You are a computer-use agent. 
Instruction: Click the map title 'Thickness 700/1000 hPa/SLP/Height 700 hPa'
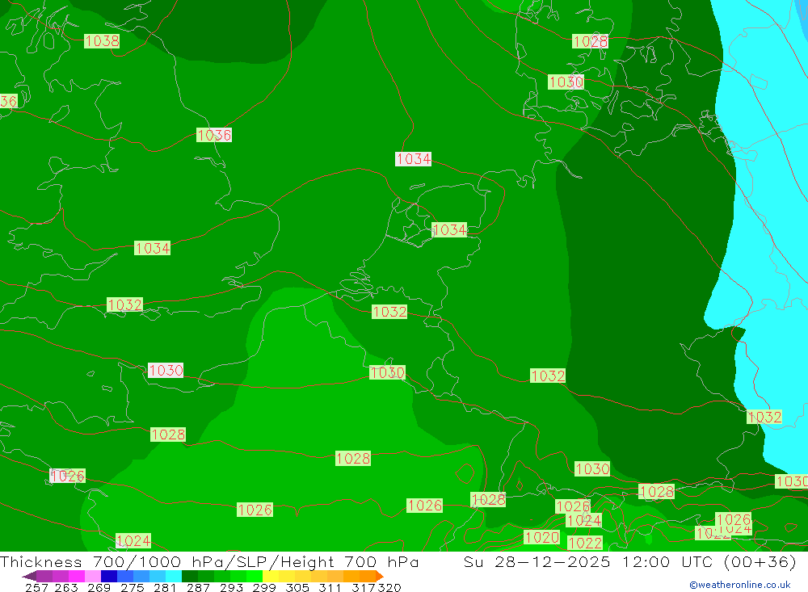(209, 561)
